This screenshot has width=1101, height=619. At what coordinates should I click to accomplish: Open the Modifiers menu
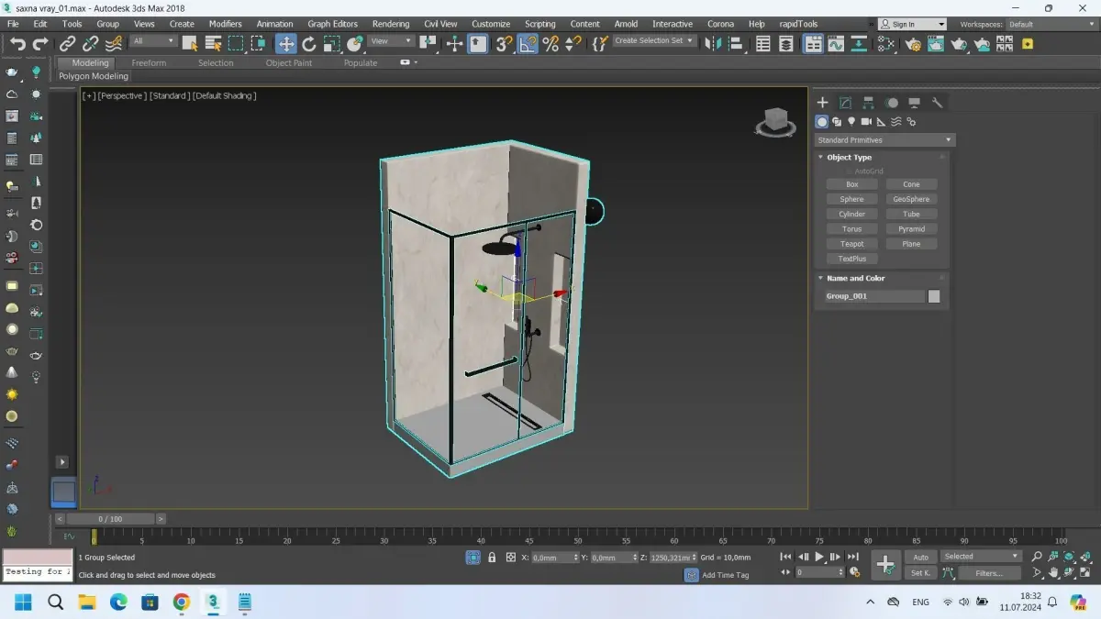[225, 24]
